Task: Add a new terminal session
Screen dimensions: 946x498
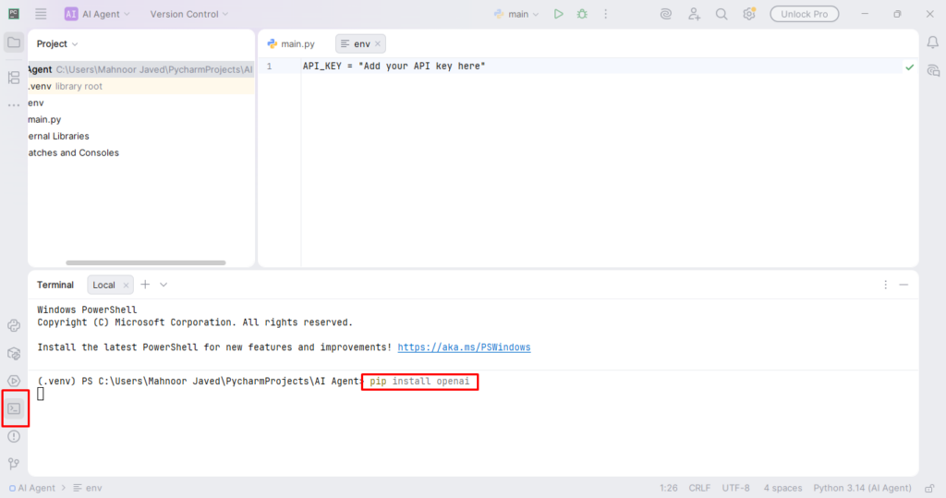Action: click(145, 285)
